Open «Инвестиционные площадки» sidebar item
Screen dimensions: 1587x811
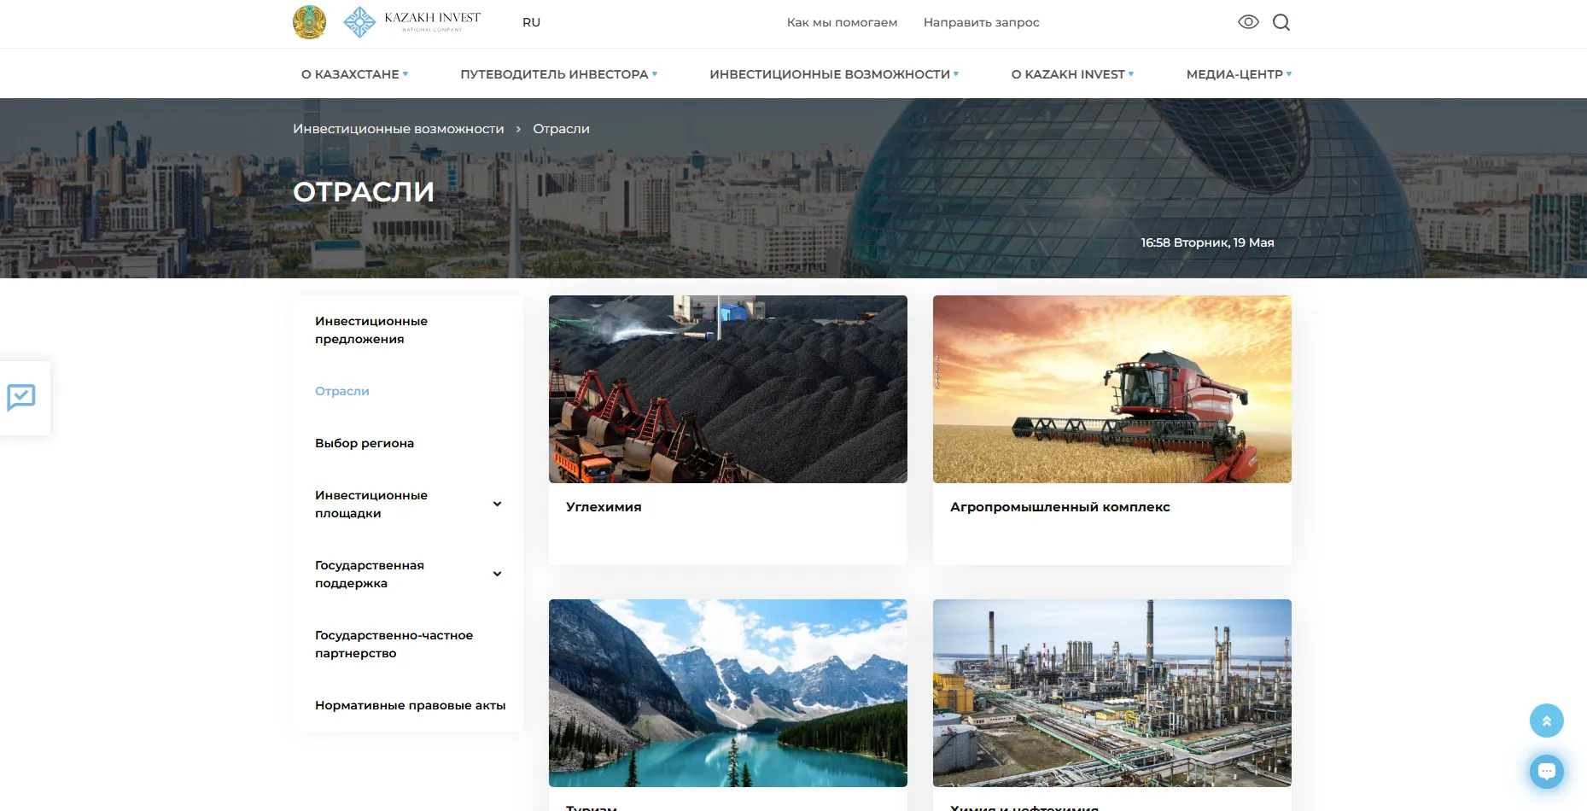tap(371, 505)
